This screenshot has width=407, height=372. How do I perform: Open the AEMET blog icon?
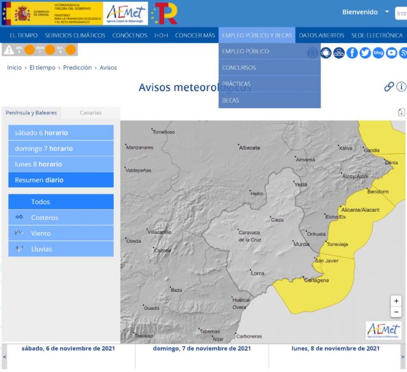point(378,53)
